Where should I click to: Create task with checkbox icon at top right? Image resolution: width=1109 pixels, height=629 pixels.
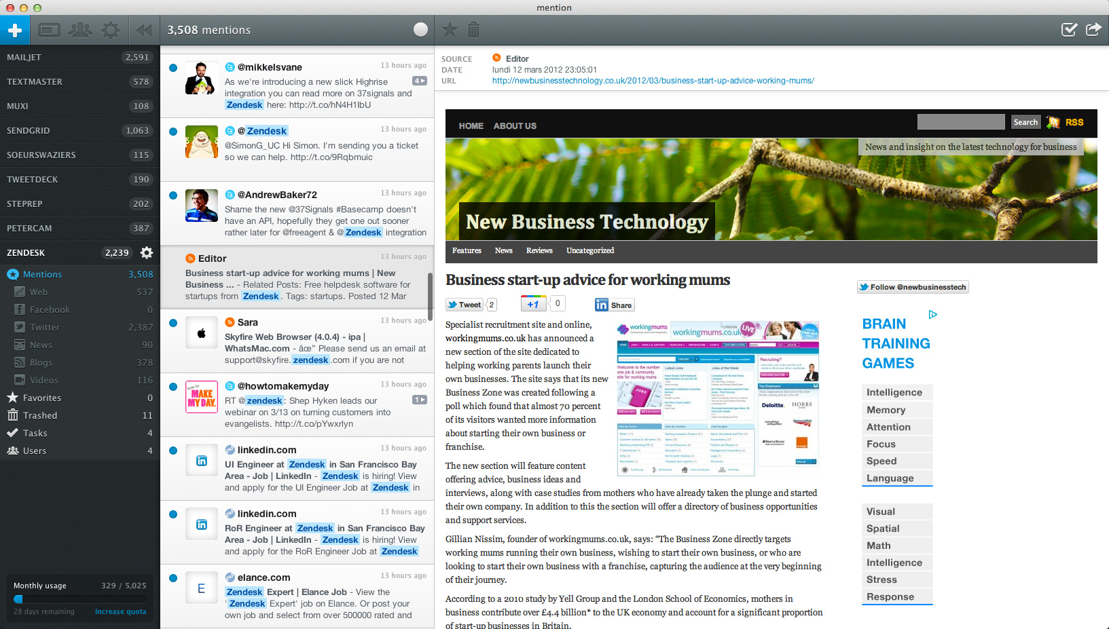[x=1069, y=29]
